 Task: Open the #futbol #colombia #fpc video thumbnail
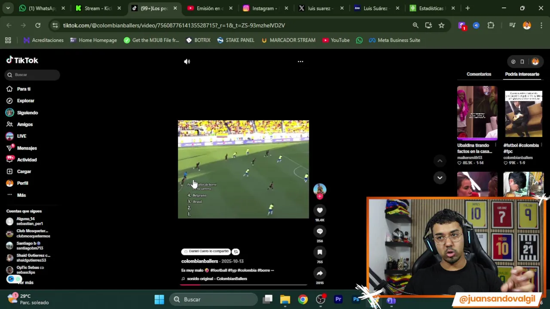(x=523, y=113)
